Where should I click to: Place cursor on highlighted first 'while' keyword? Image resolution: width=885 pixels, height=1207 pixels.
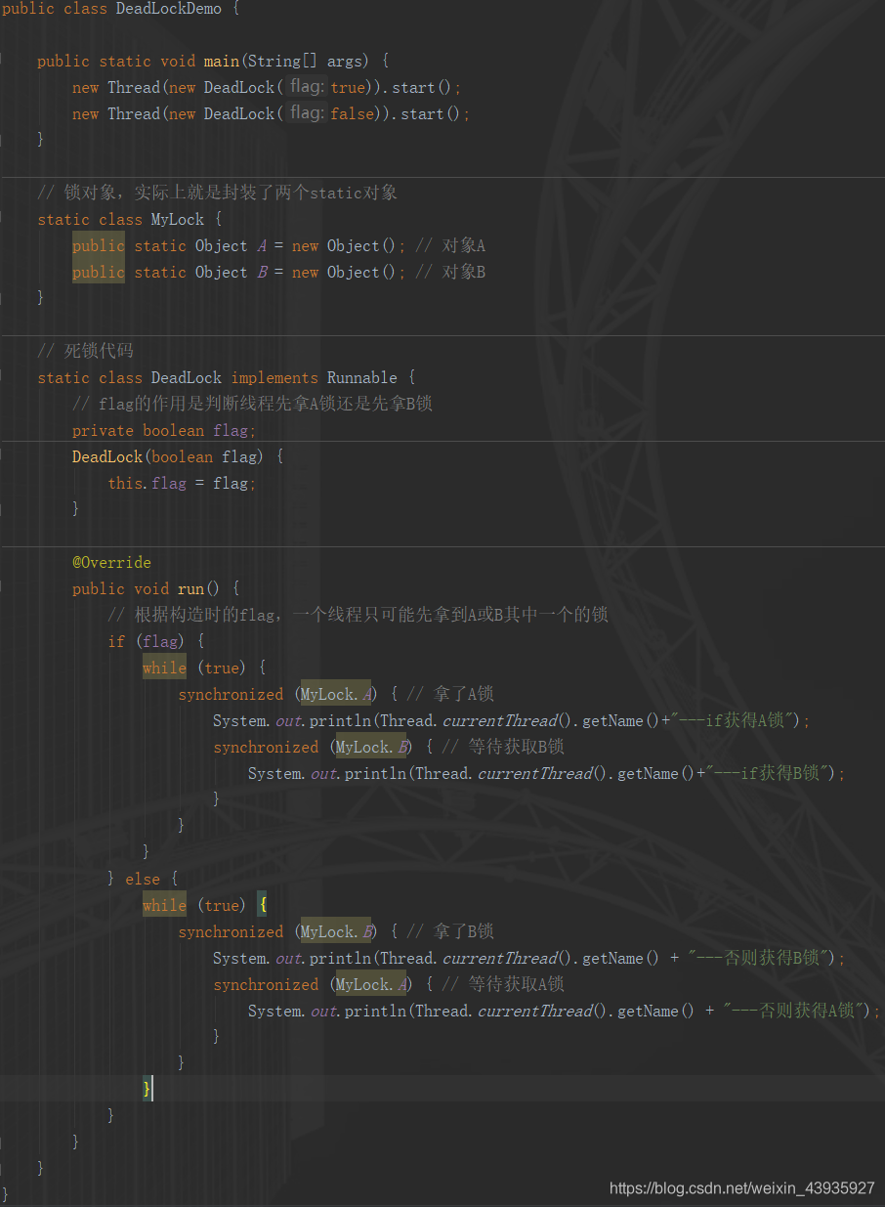(x=164, y=668)
